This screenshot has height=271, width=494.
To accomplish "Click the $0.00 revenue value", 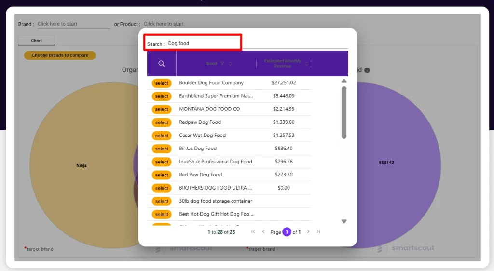I will (284, 188).
